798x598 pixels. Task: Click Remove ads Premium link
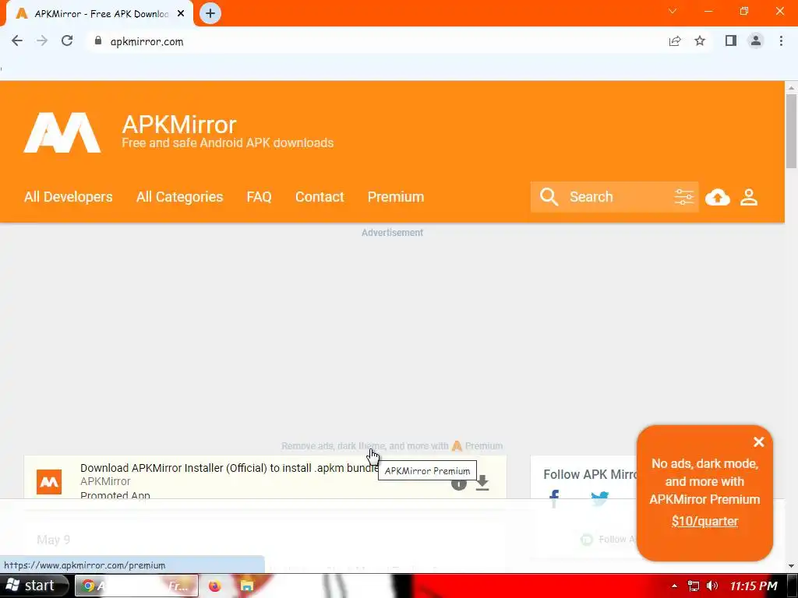tap(392, 446)
